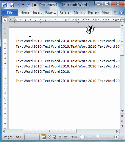This screenshot has width=125, height=142.
Task: Click the horizontal scrollbar thumb
Action: (x=50, y=131)
